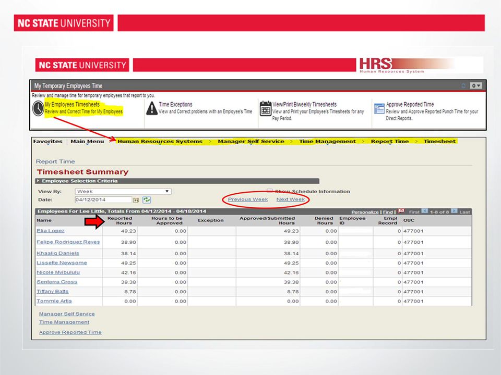Open Tiffany Batts's timesheet

[52, 292]
